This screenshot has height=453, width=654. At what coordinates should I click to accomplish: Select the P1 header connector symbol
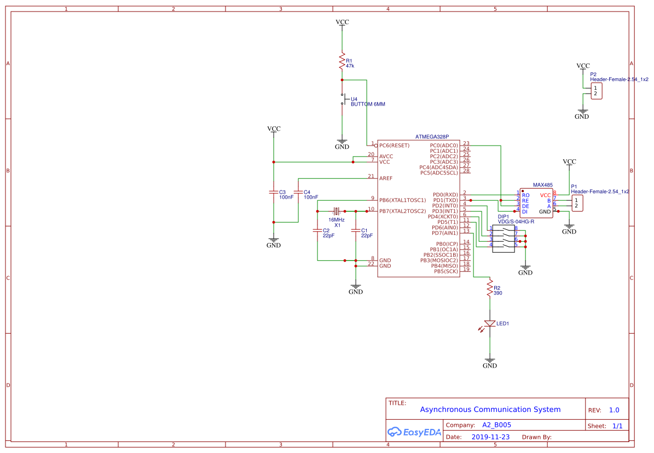[x=577, y=204]
